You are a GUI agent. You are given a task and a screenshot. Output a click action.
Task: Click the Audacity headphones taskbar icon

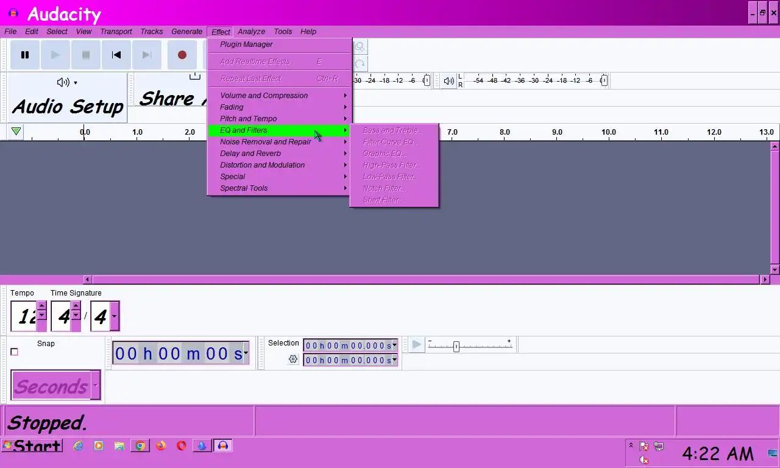tap(222, 445)
